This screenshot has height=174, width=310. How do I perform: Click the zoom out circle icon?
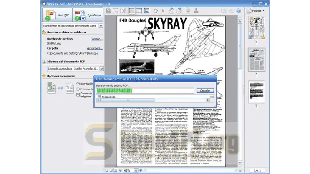click(x=121, y=170)
